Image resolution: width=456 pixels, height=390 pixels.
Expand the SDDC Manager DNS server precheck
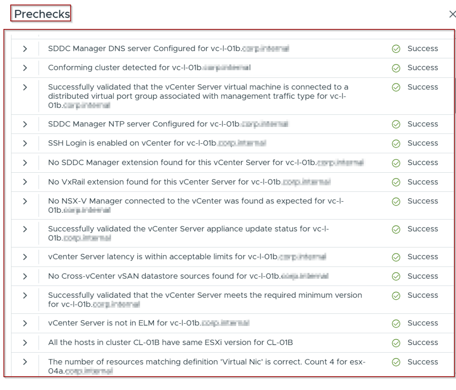[25, 49]
